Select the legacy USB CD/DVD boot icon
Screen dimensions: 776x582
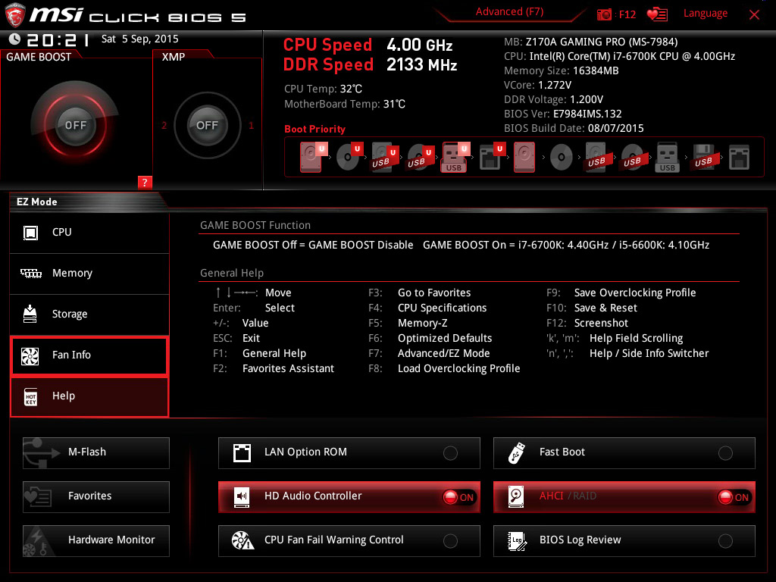click(632, 157)
